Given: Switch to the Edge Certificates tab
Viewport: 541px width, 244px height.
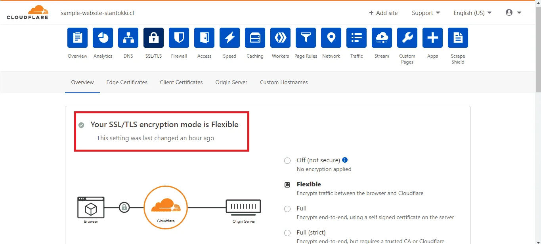Looking at the screenshot, I should [127, 82].
